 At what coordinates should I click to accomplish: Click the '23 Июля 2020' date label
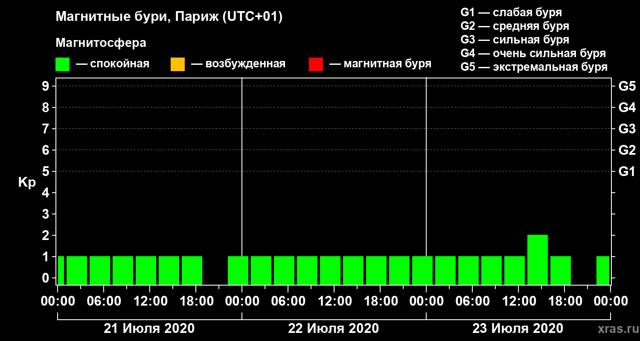(x=518, y=329)
